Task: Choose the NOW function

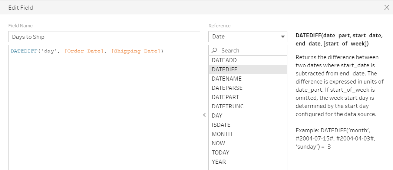Action: 218,143
